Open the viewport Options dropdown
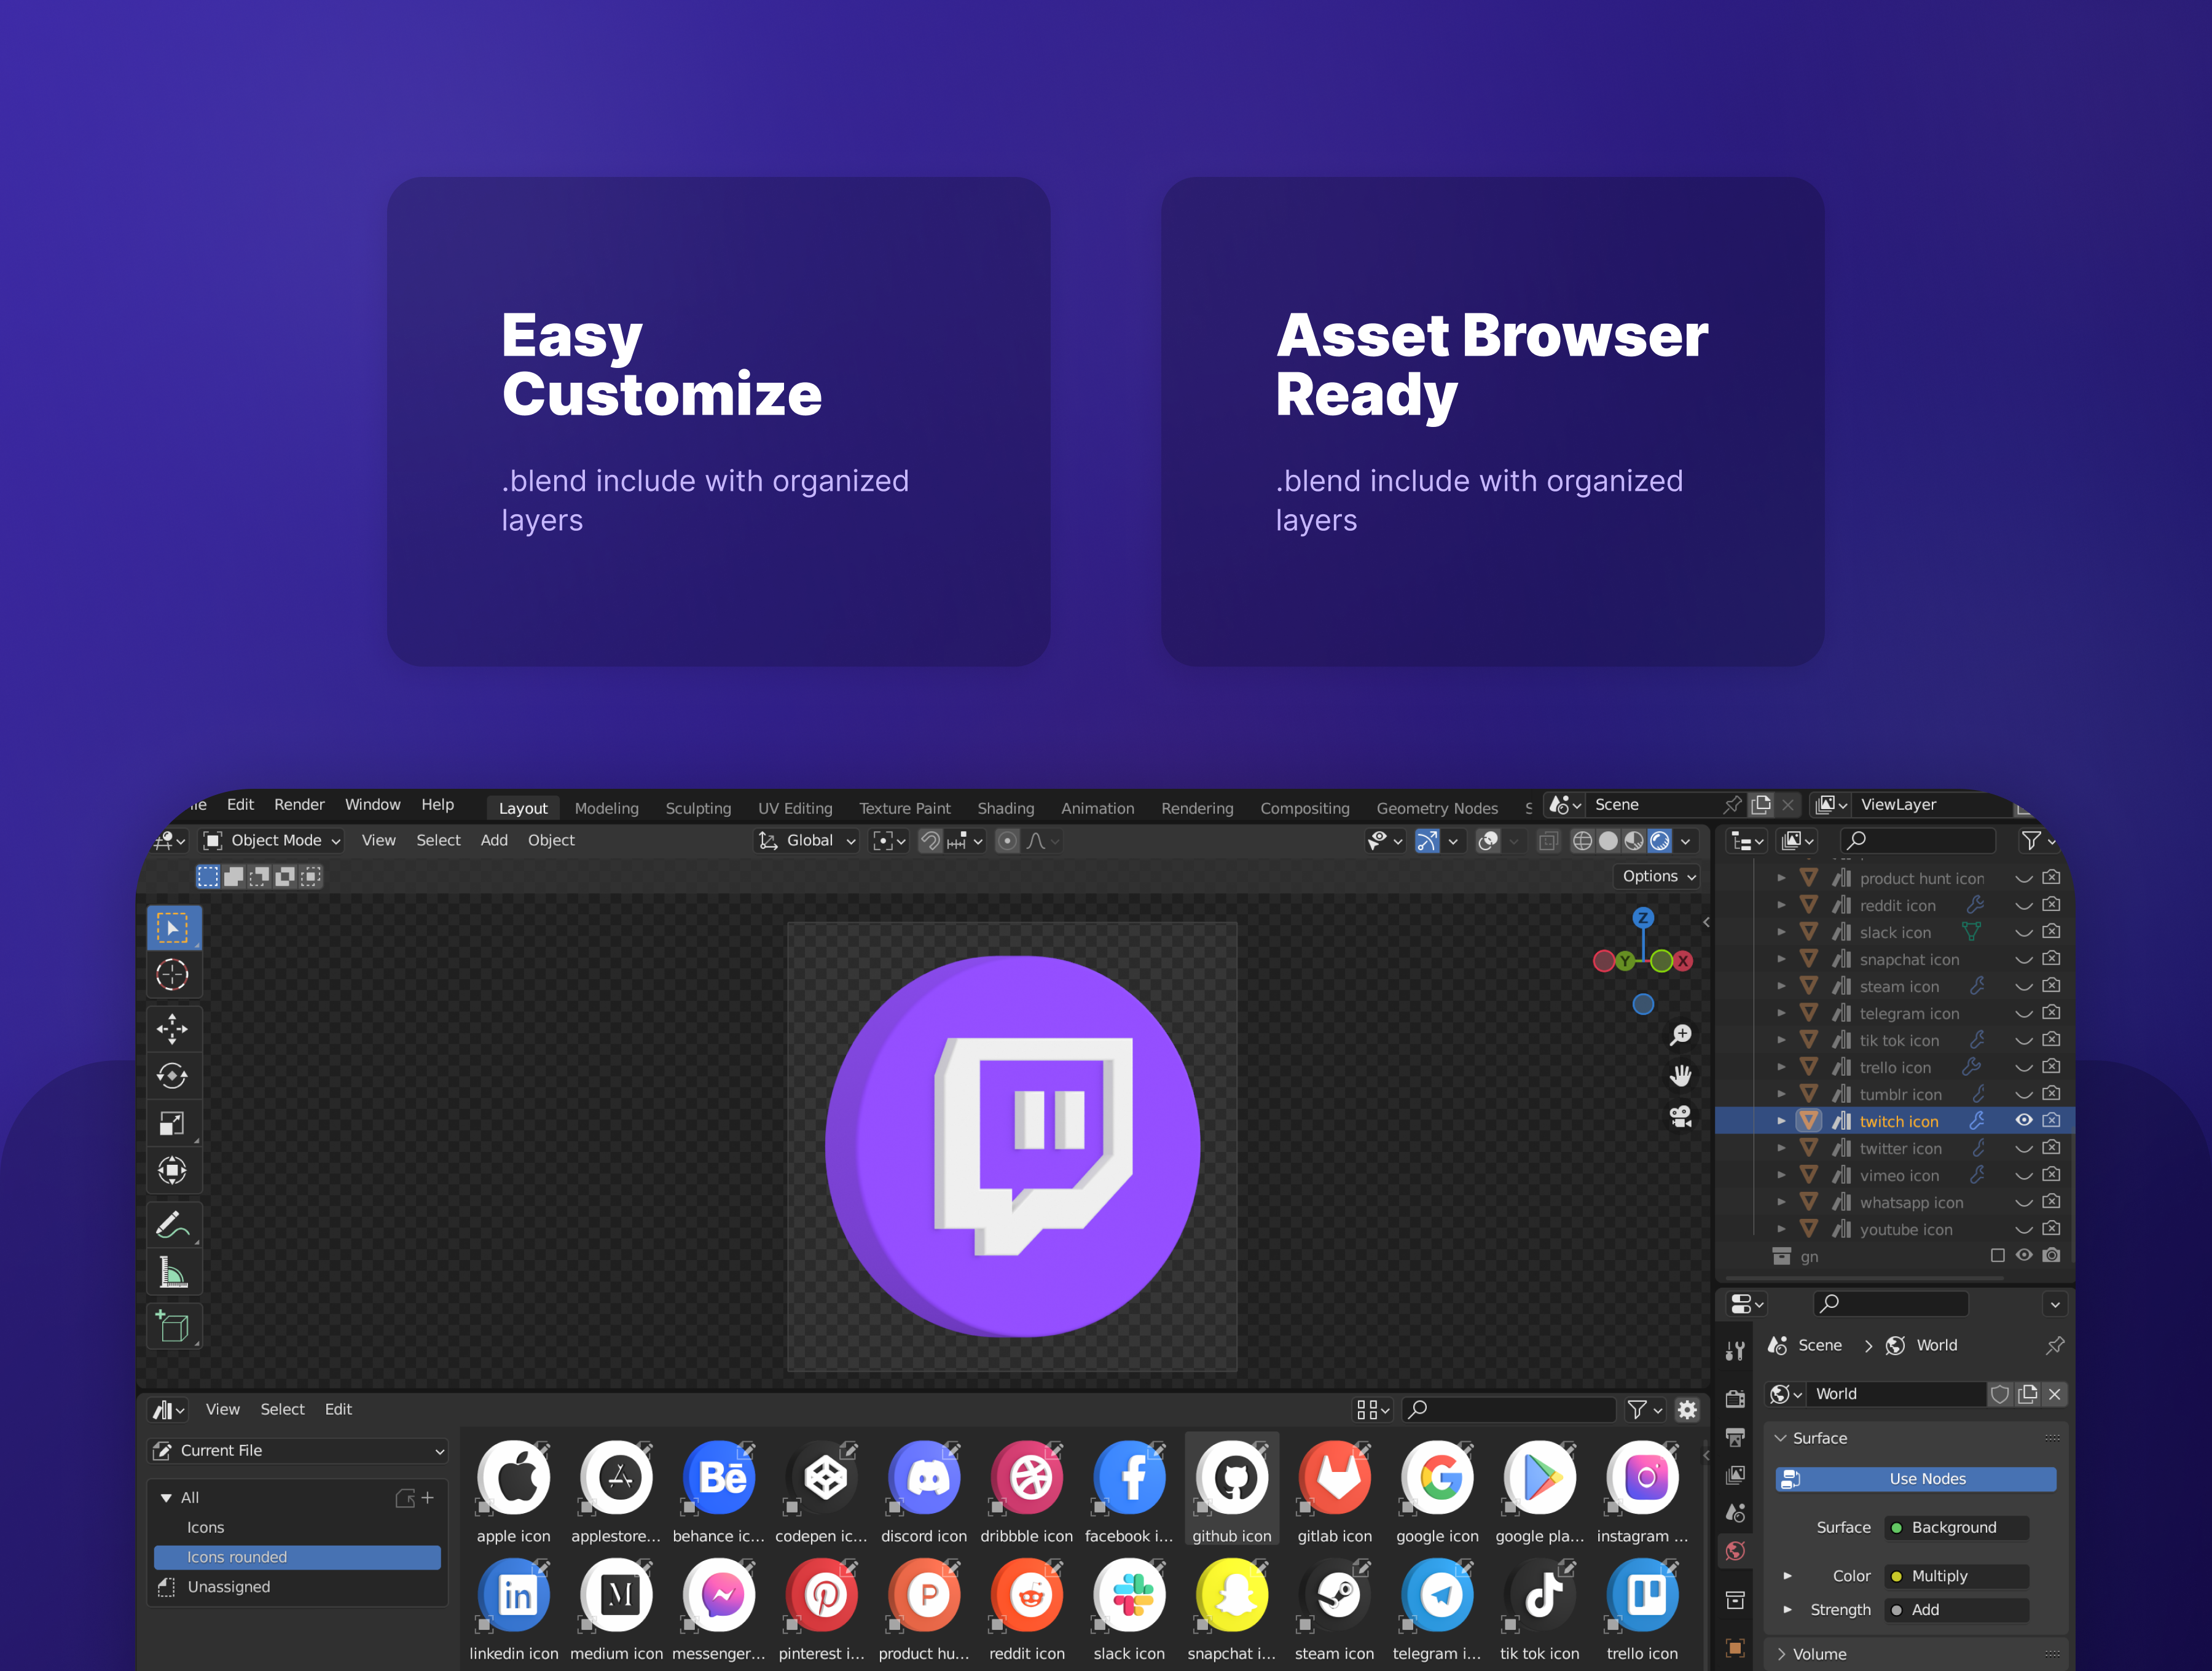Screen dimensions: 2212x1671 click(1658, 876)
